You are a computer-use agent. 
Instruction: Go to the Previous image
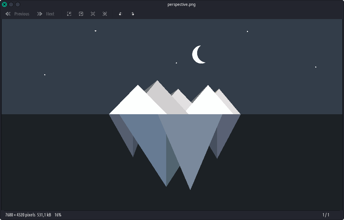[17, 14]
